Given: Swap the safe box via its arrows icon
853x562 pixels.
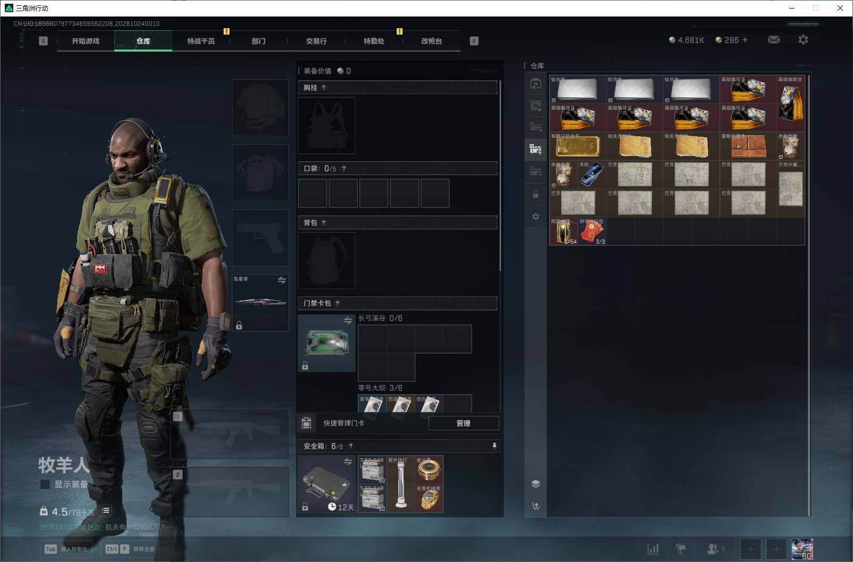Looking at the screenshot, I should click(348, 461).
